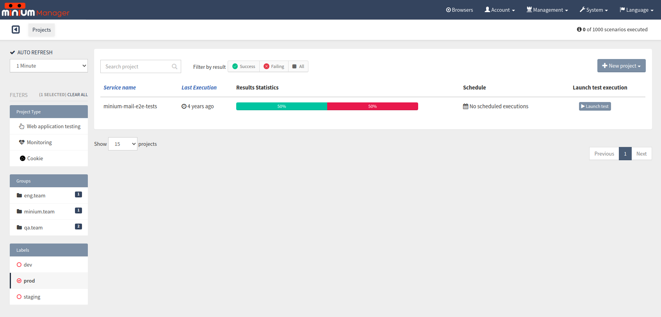Viewport: 661px width, 317px height.
Task: Click the magnifier icon in search box
Action: 175,66
